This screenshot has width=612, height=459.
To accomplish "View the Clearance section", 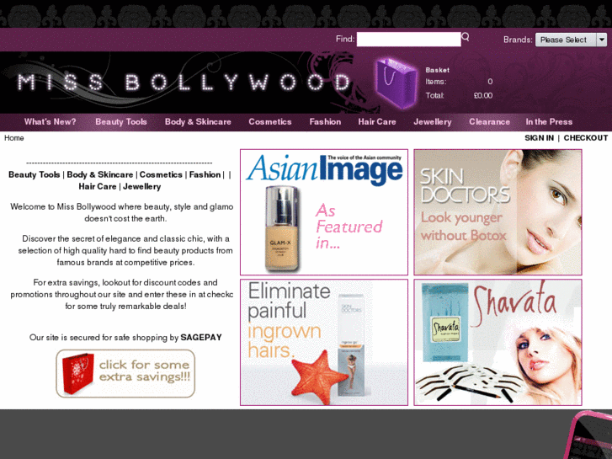I will pyautogui.click(x=489, y=122).
